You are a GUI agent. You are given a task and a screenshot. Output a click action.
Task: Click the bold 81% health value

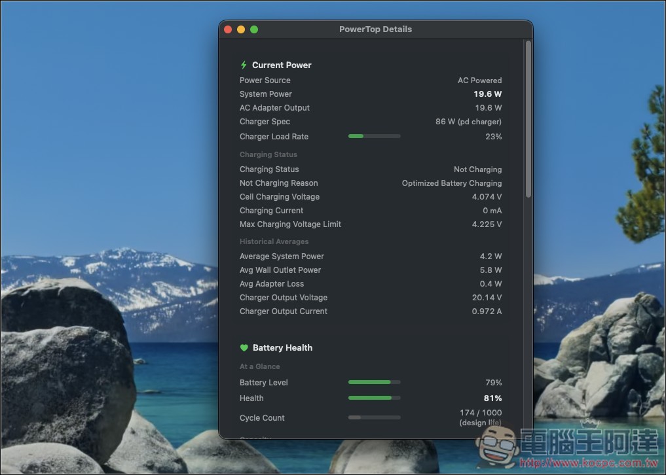(492, 398)
